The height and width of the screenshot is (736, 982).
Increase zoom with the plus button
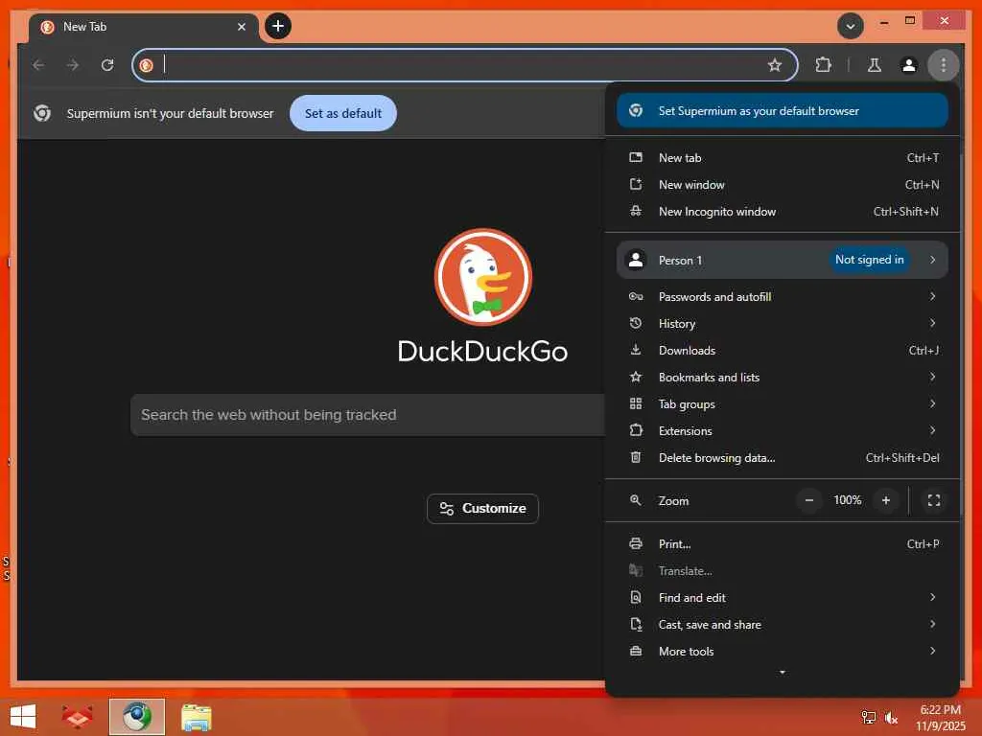pos(885,500)
